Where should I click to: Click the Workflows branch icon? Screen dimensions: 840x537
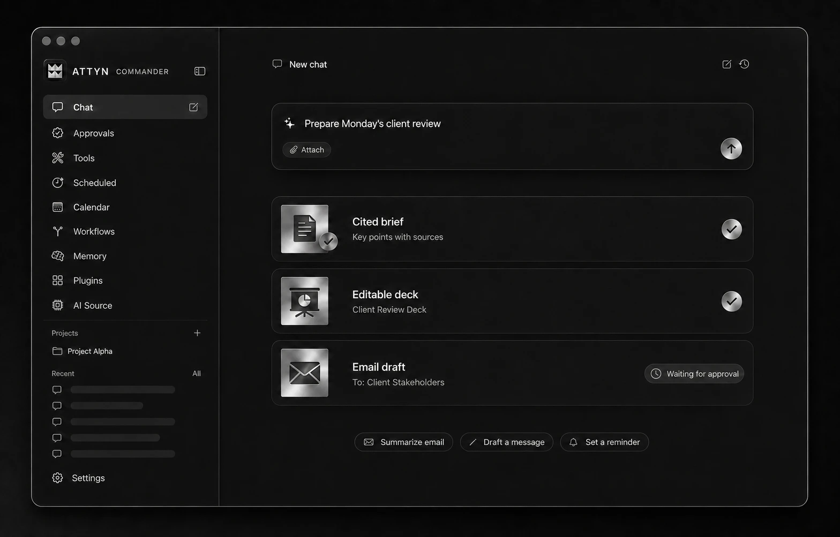pos(58,231)
